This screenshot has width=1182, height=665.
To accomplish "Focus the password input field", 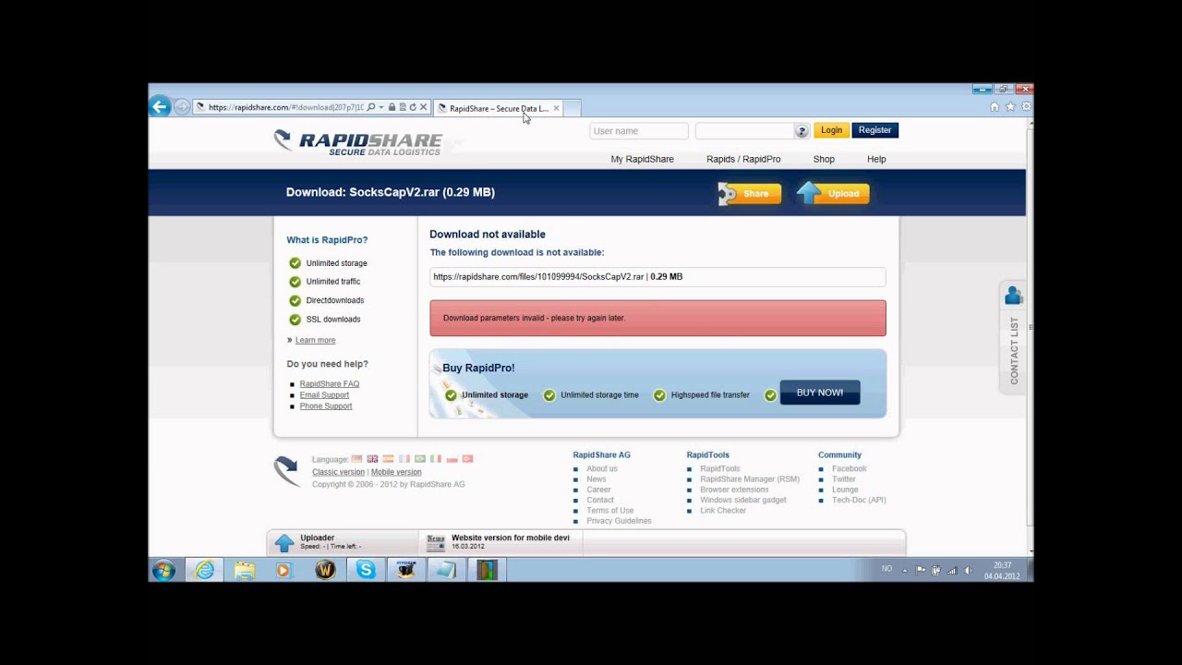I will point(744,131).
